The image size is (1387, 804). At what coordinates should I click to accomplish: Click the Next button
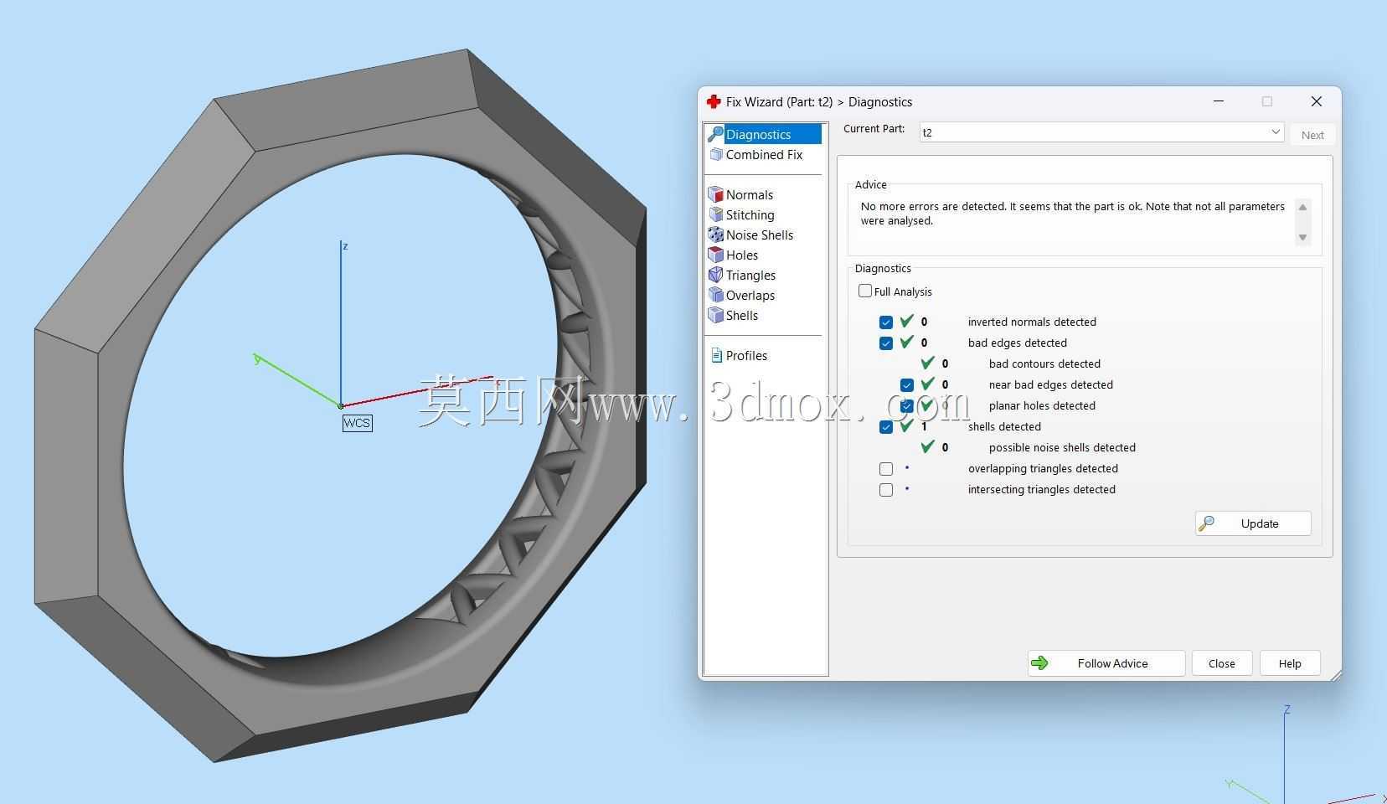[x=1312, y=135]
